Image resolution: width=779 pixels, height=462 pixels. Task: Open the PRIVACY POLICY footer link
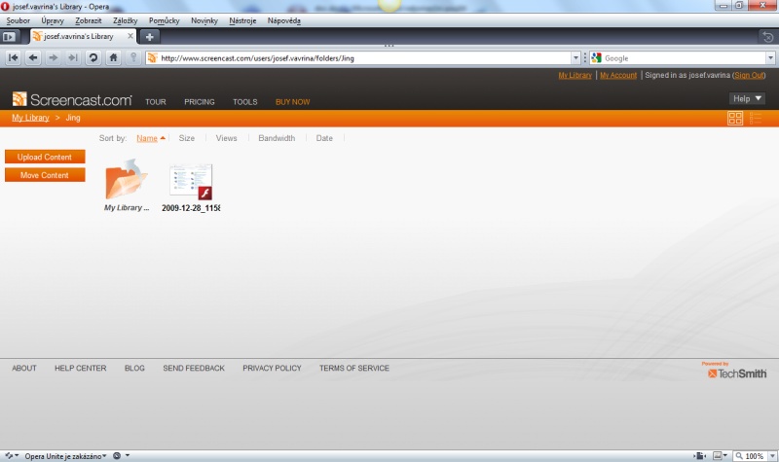(x=272, y=369)
